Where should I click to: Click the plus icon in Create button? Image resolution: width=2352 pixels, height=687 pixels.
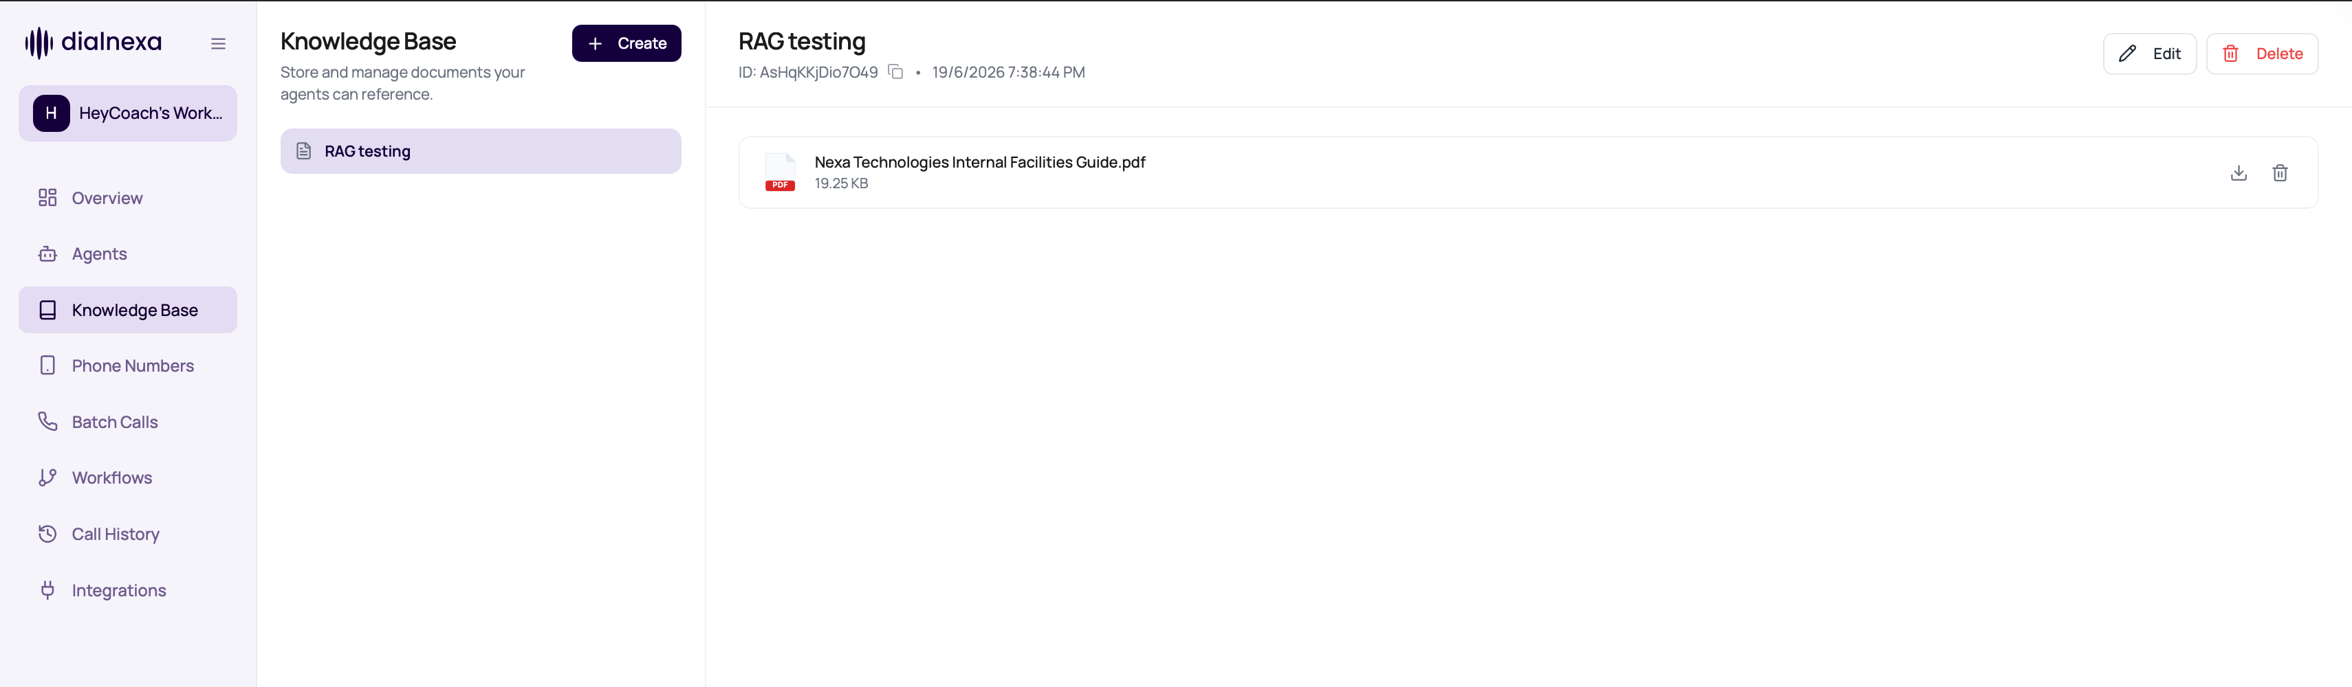pos(596,43)
